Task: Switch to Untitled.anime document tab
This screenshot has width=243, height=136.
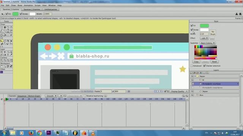Action: click(x=50, y=9)
